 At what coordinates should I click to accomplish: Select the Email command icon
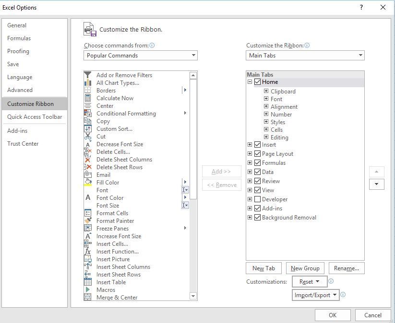point(88,174)
